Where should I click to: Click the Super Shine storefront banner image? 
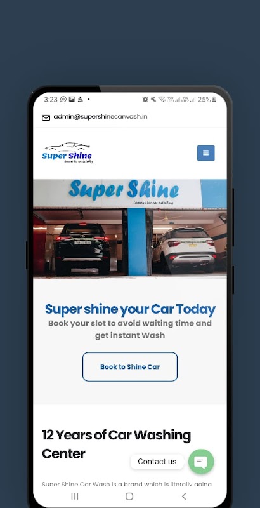click(130, 229)
